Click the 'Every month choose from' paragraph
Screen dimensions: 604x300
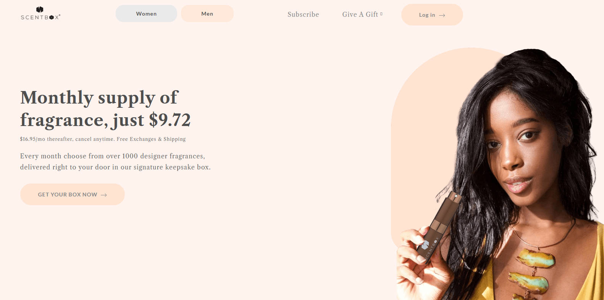[x=115, y=161]
